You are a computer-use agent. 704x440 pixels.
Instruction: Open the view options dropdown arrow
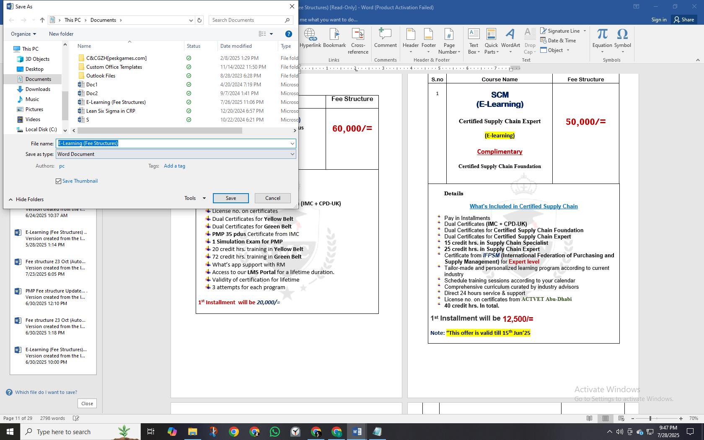click(271, 34)
